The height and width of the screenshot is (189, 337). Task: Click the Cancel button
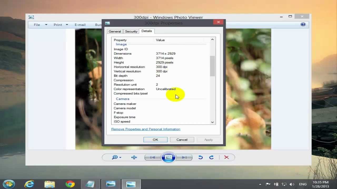click(182, 140)
